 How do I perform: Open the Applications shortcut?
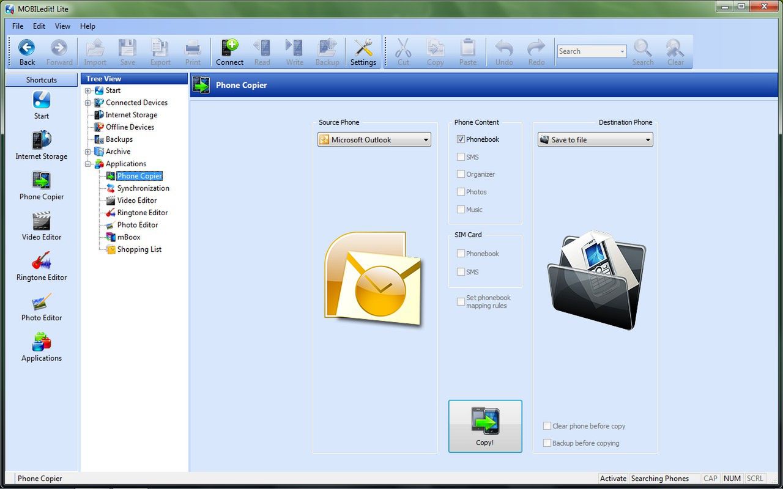(42, 347)
